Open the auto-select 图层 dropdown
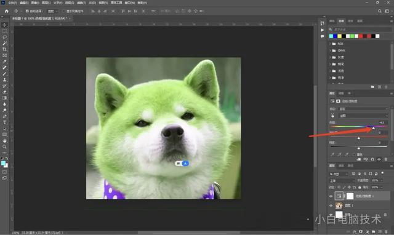Image resolution: width=394 pixels, height=235 pixels. [52, 11]
